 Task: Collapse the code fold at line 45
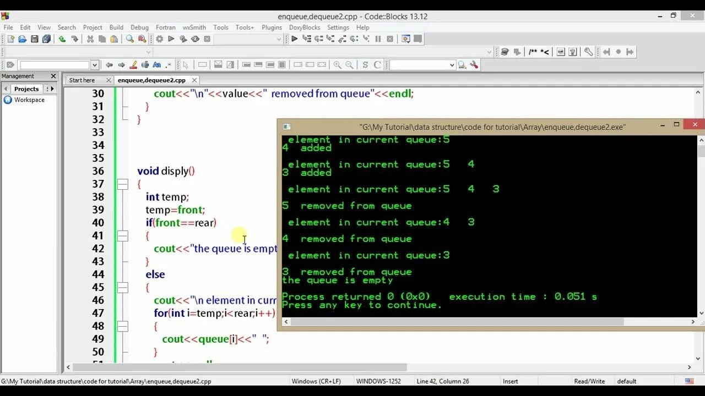(x=123, y=288)
